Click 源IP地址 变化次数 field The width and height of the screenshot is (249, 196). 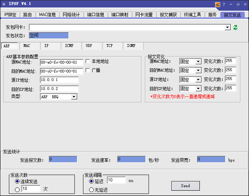pos(230,79)
